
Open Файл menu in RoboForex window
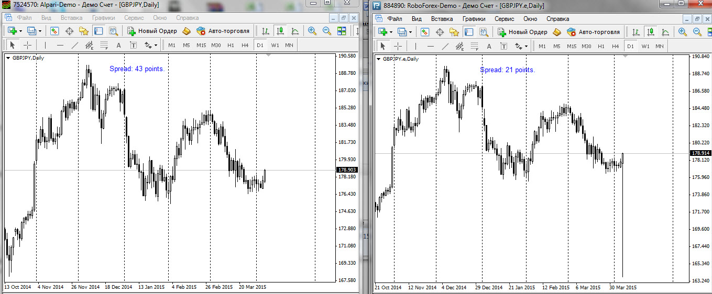pos(395,18)
